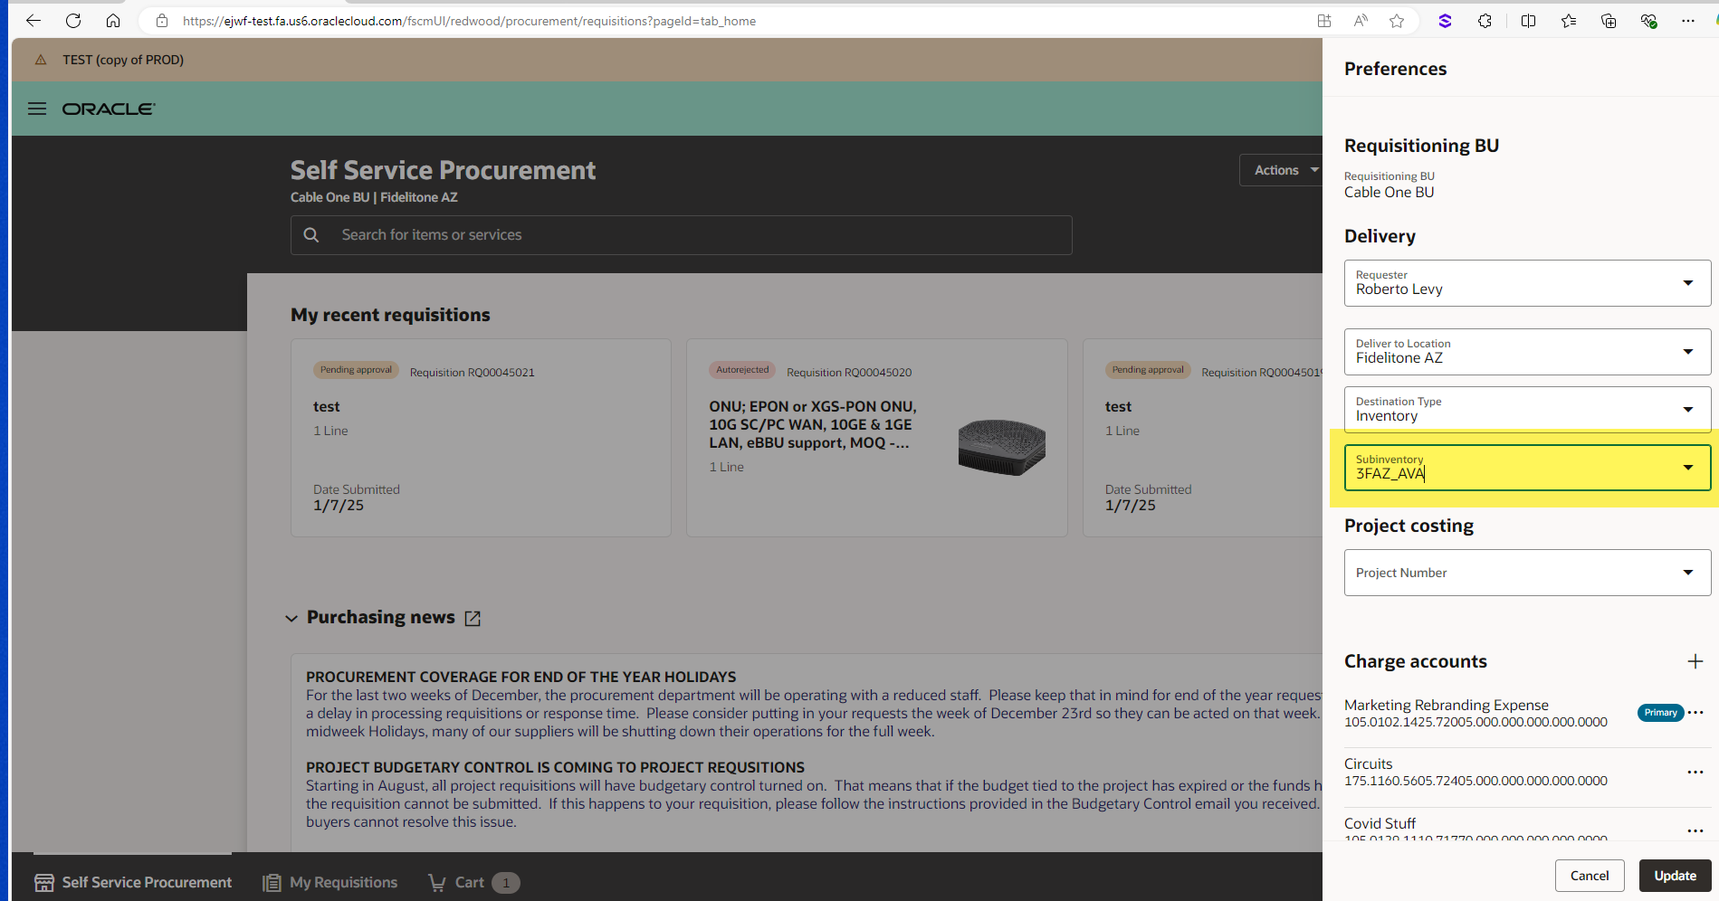Change the Destination Type selection
Viewport: 1719px width, 901px height.
[1687, 409]
